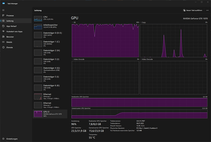Click the 96% Auslastung value
Screen dimensions: 211x142
pos(74,124)
